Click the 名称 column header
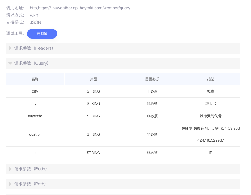This screenshot has width=251, height=195. [x=35, y=79]
